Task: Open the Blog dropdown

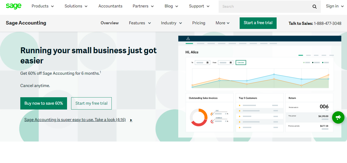Action: point(171,6)
